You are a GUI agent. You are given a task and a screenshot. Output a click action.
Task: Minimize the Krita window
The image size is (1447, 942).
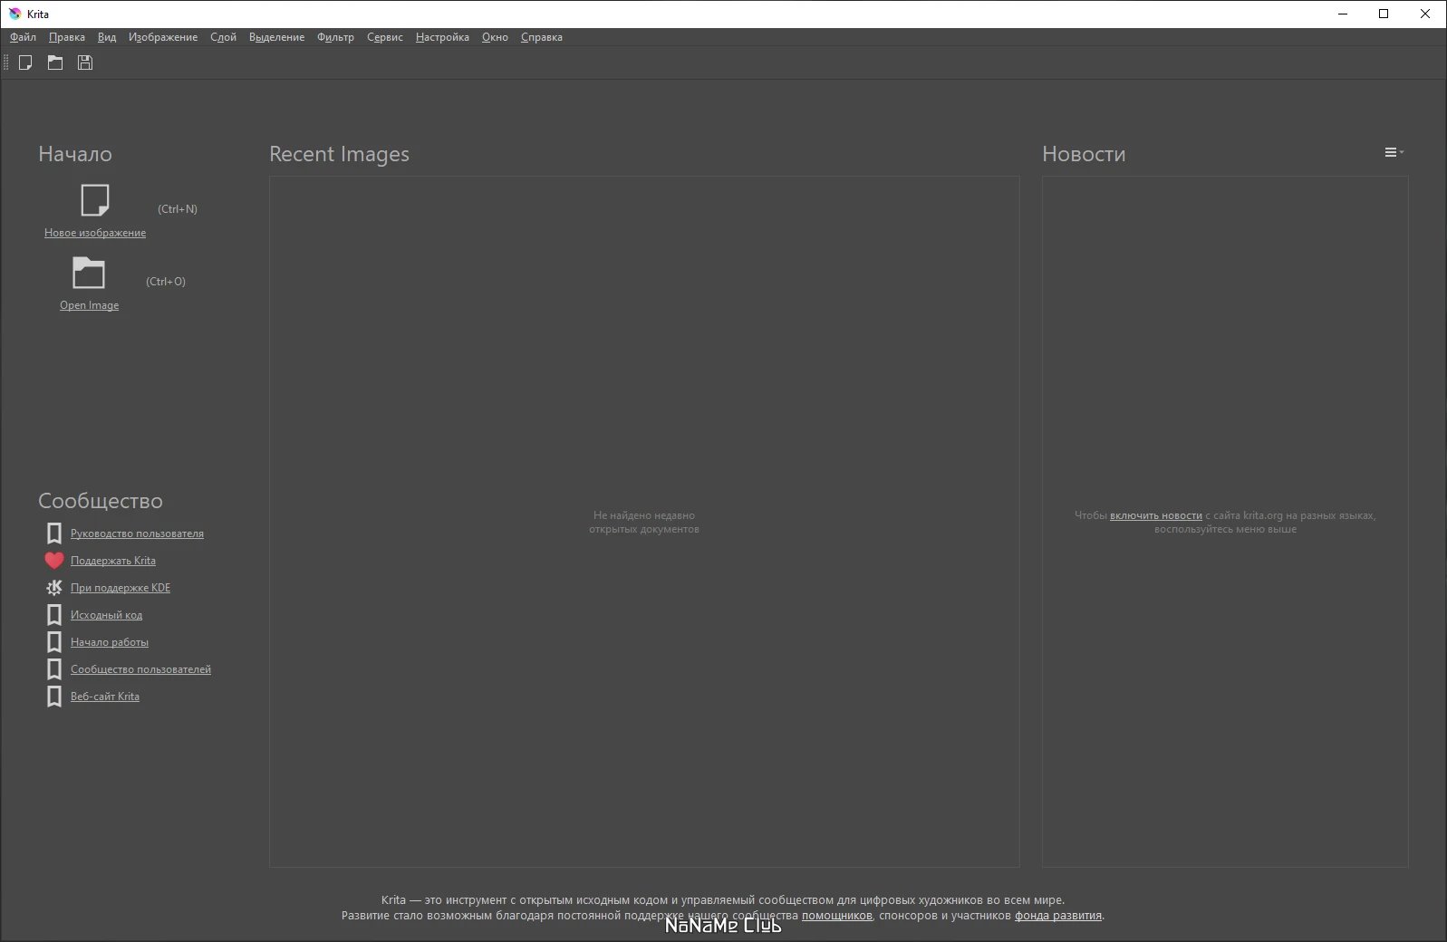point(1342,14)
